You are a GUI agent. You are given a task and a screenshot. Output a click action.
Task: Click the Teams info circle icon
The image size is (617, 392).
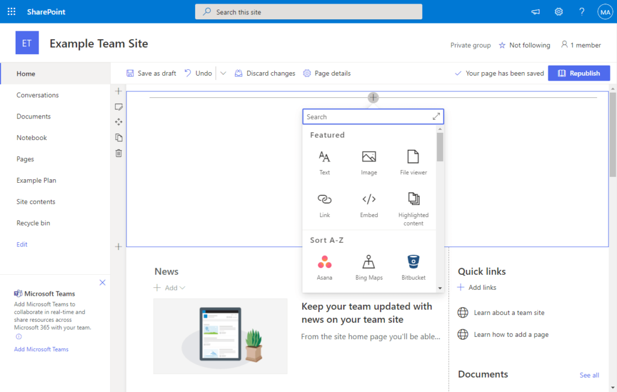click(19, 337)
